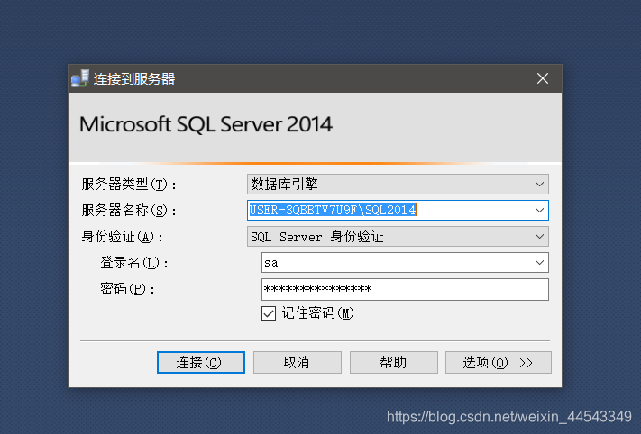This screenshot has height=434, width=641.
Task: Click the 身份验证(A) label
Action: [x=122, y=237]
